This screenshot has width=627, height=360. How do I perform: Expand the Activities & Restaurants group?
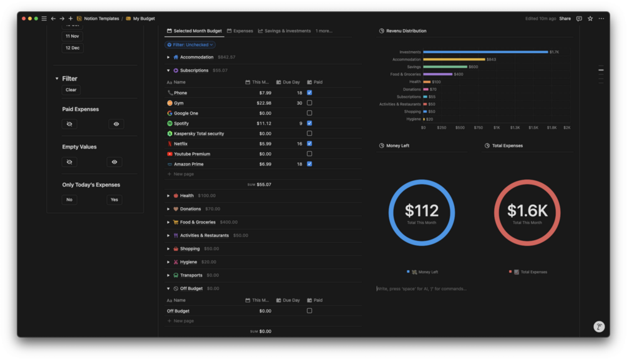(168, 236)
